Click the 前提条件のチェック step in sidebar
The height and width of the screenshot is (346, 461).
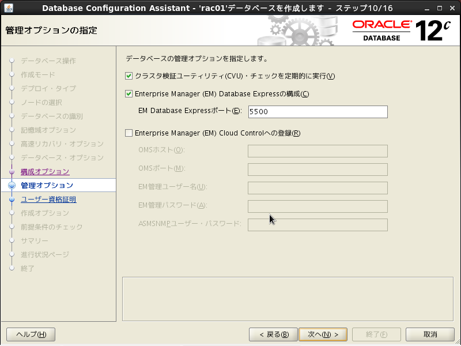(52, 227)
